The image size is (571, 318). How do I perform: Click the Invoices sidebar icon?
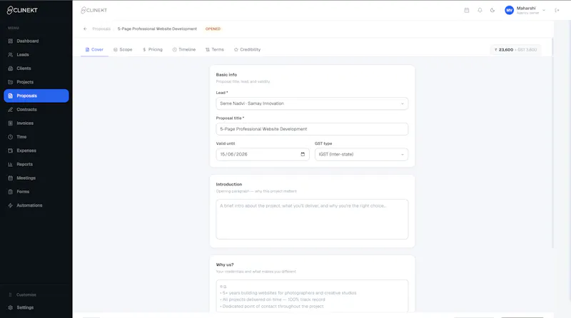click(x=10, y=123)
